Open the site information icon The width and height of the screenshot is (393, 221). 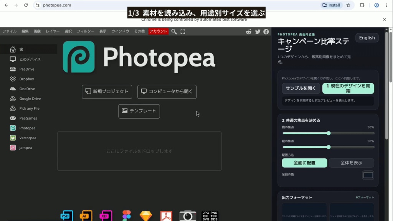(x=38, y=5)
